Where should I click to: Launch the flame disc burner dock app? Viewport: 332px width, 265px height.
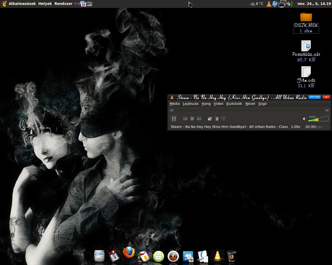tap(174, 256)
